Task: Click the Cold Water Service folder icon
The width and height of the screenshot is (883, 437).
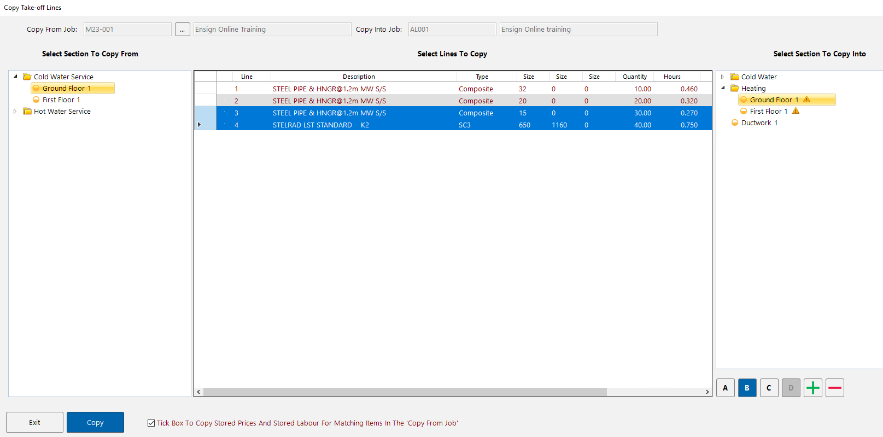Action: [27, 77]
